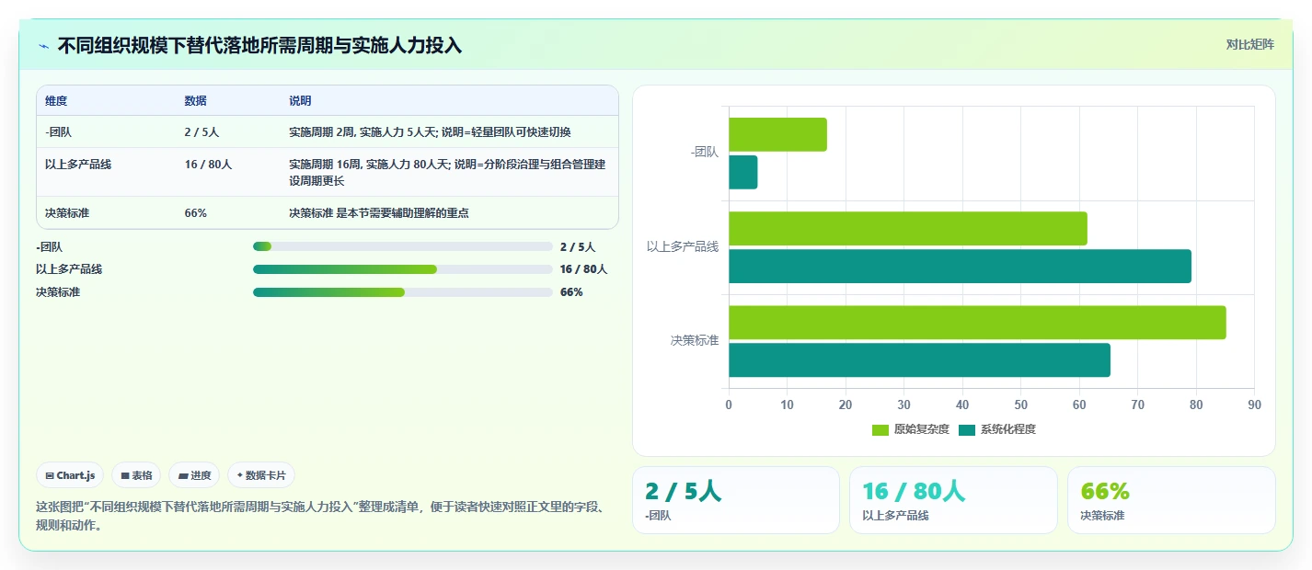1312x570 pixels.
Task: Click the 2 / 5人 value beside progress bar
Action: [x=578, y=247]
